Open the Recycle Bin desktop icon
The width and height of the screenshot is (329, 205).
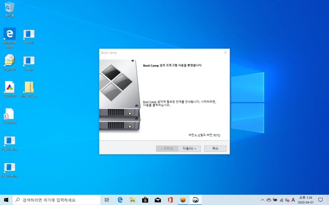point(10,10)
